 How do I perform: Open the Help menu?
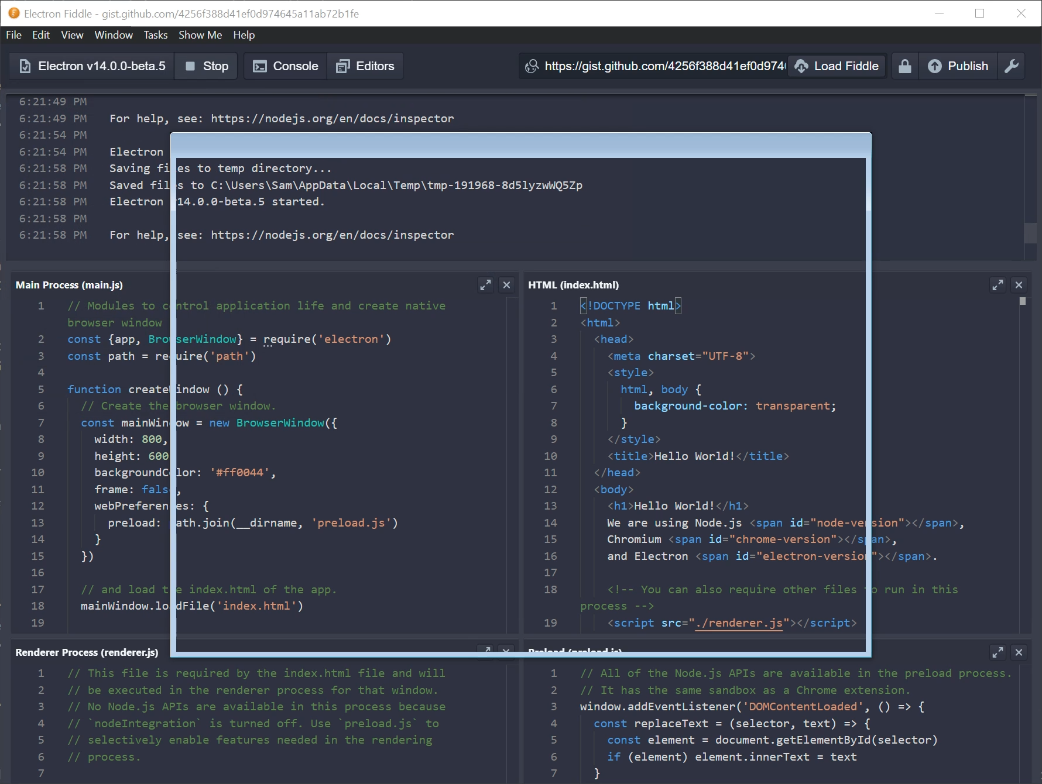244,35
